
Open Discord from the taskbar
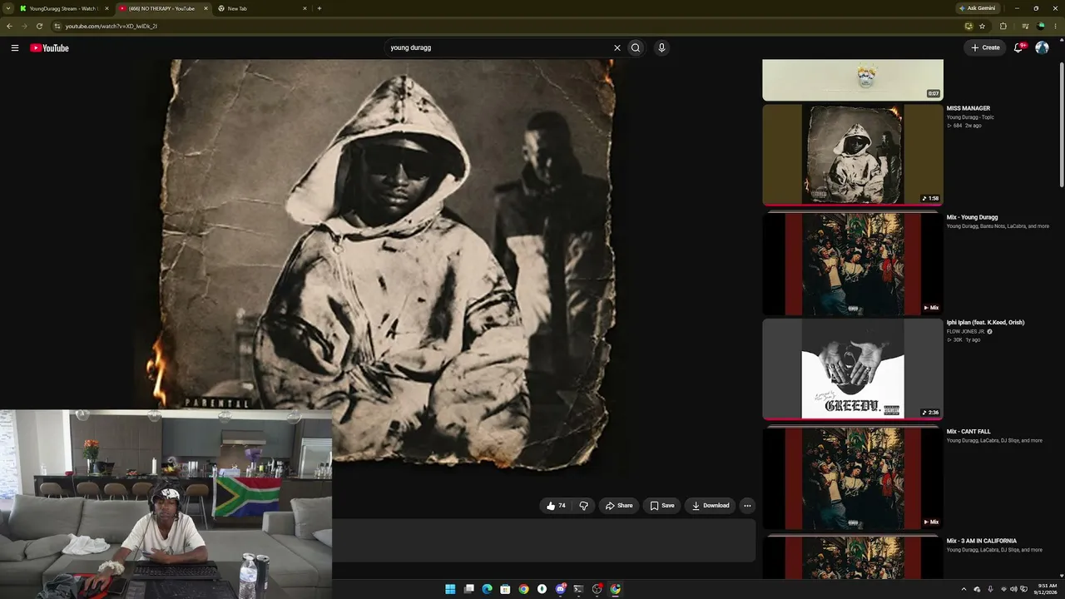(x=560, y=589)
